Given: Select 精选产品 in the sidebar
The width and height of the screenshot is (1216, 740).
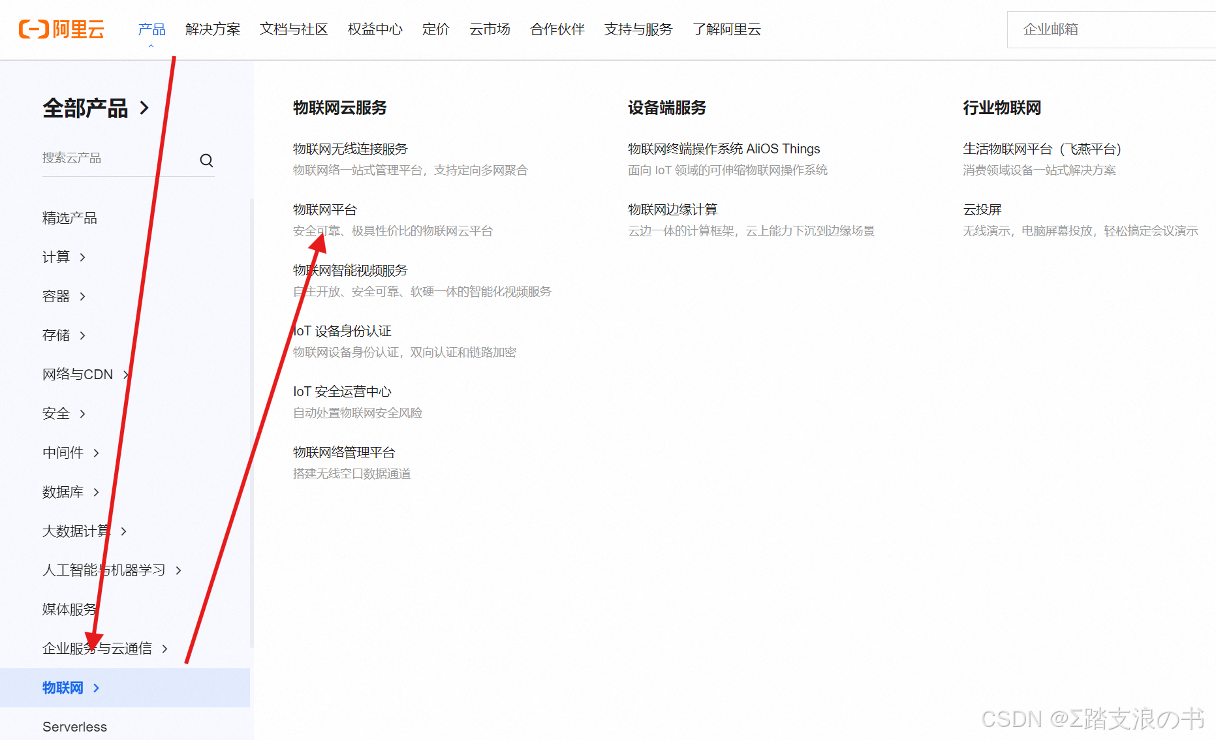Looking at the screenshot, I should point(70,218).
